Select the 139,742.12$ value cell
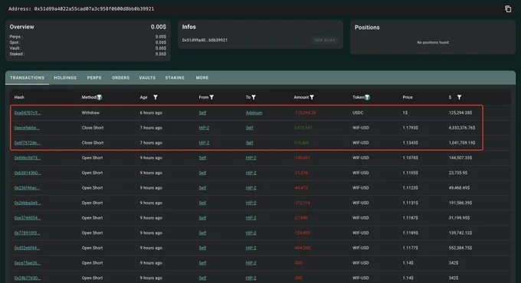The image size is (521, 283). (460, 233)
